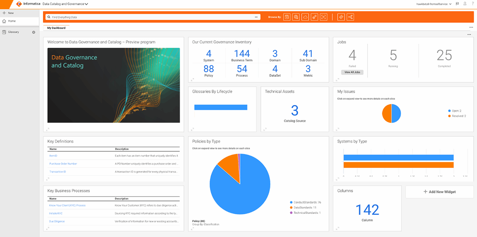Screen dimensions: 477x237
Task: Open the help question mark icon
Action: click(x=472, y=4)
